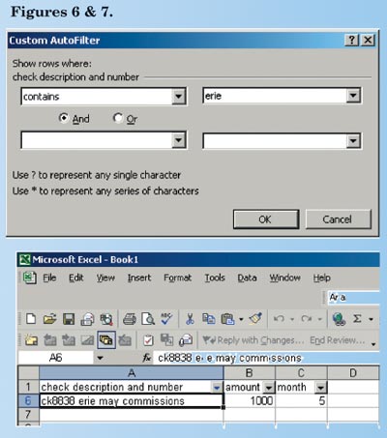The image size is (387, 438).
Task: Open the Format menu
Action: tap(177, 277)
